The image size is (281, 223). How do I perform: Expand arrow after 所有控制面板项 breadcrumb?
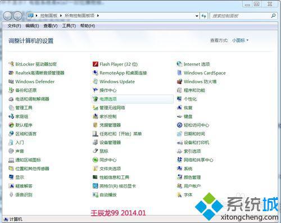tap(98, 16)
